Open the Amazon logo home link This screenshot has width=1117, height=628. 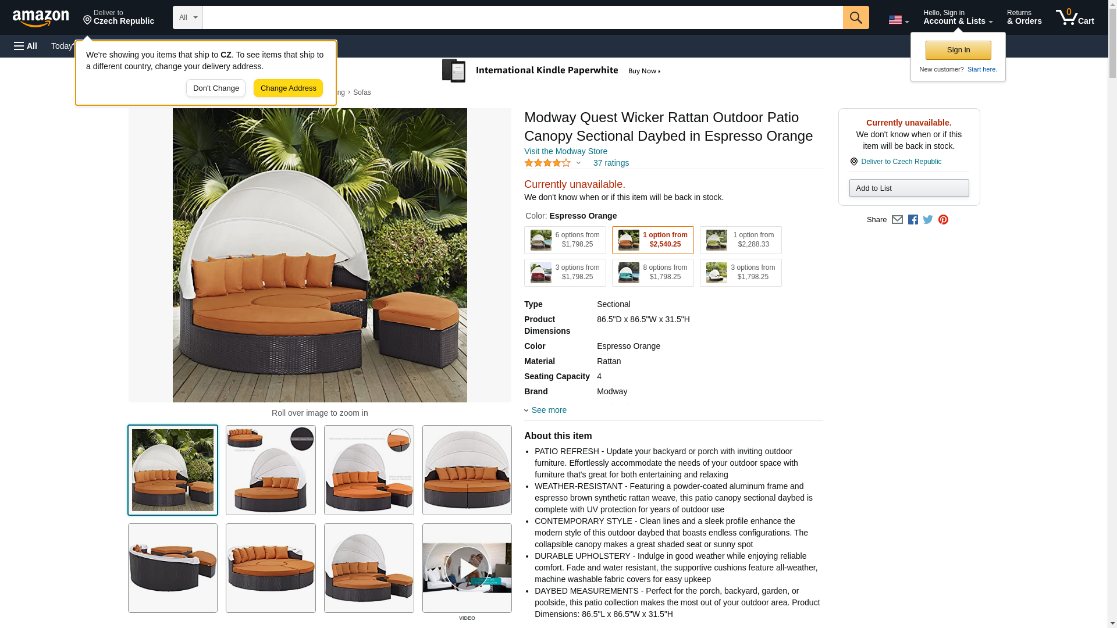(x=41, y=19)
